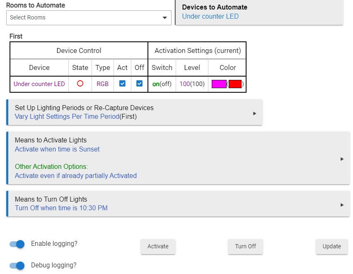Click the Select Rooms dropdown arrow
This screenshot has height=274, width=353.
165,17
